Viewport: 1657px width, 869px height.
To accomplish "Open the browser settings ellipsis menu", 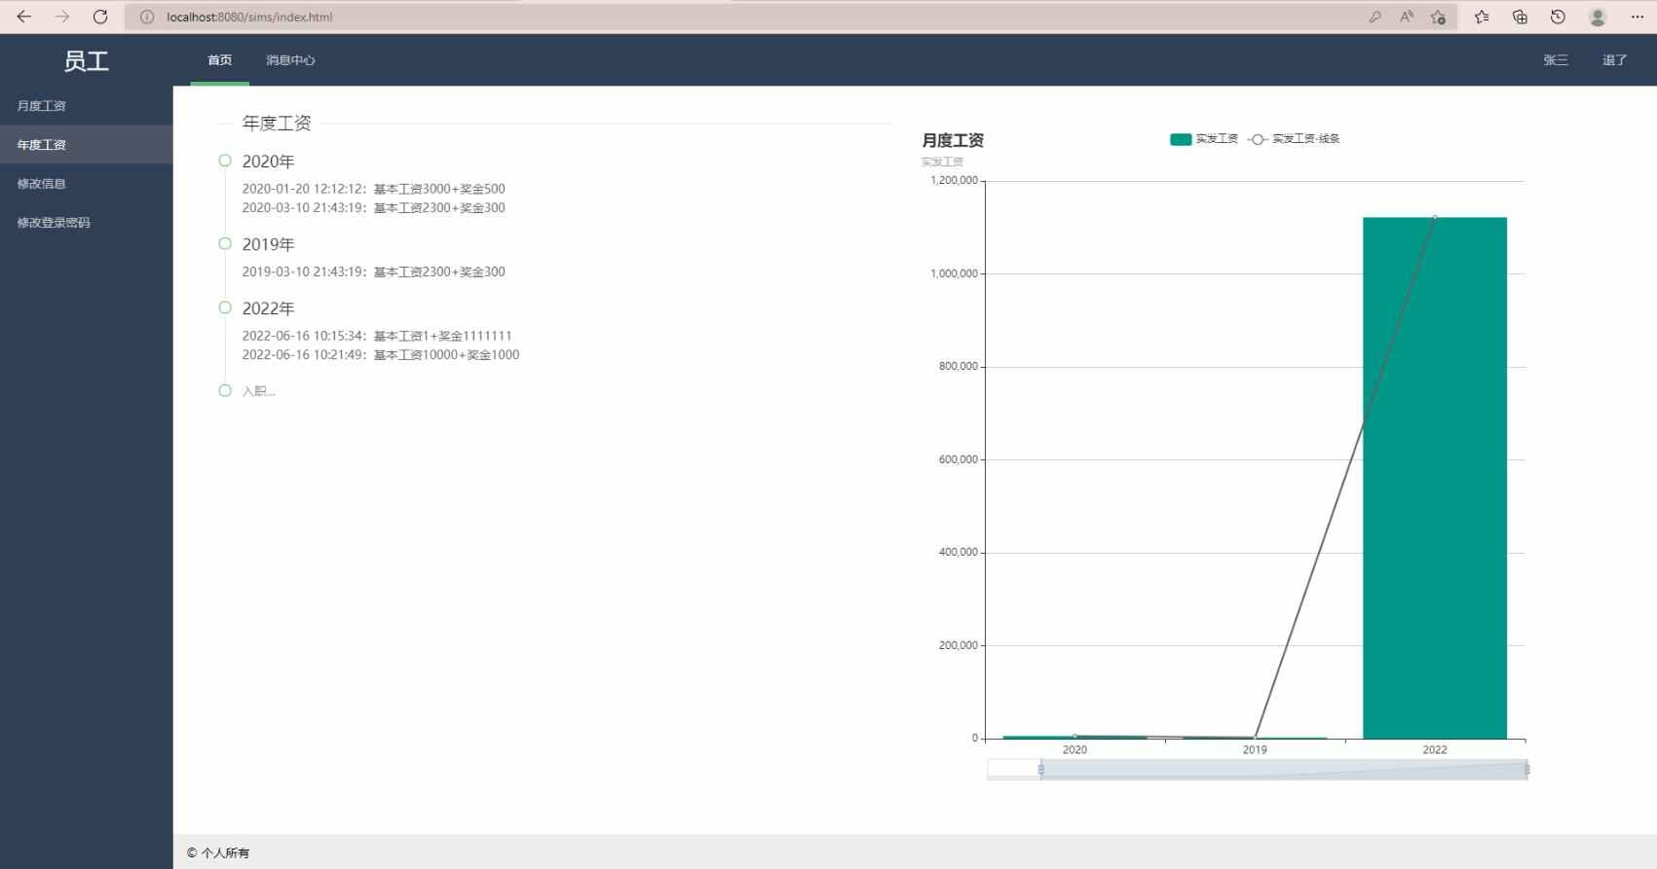I will coord(1637,17).
